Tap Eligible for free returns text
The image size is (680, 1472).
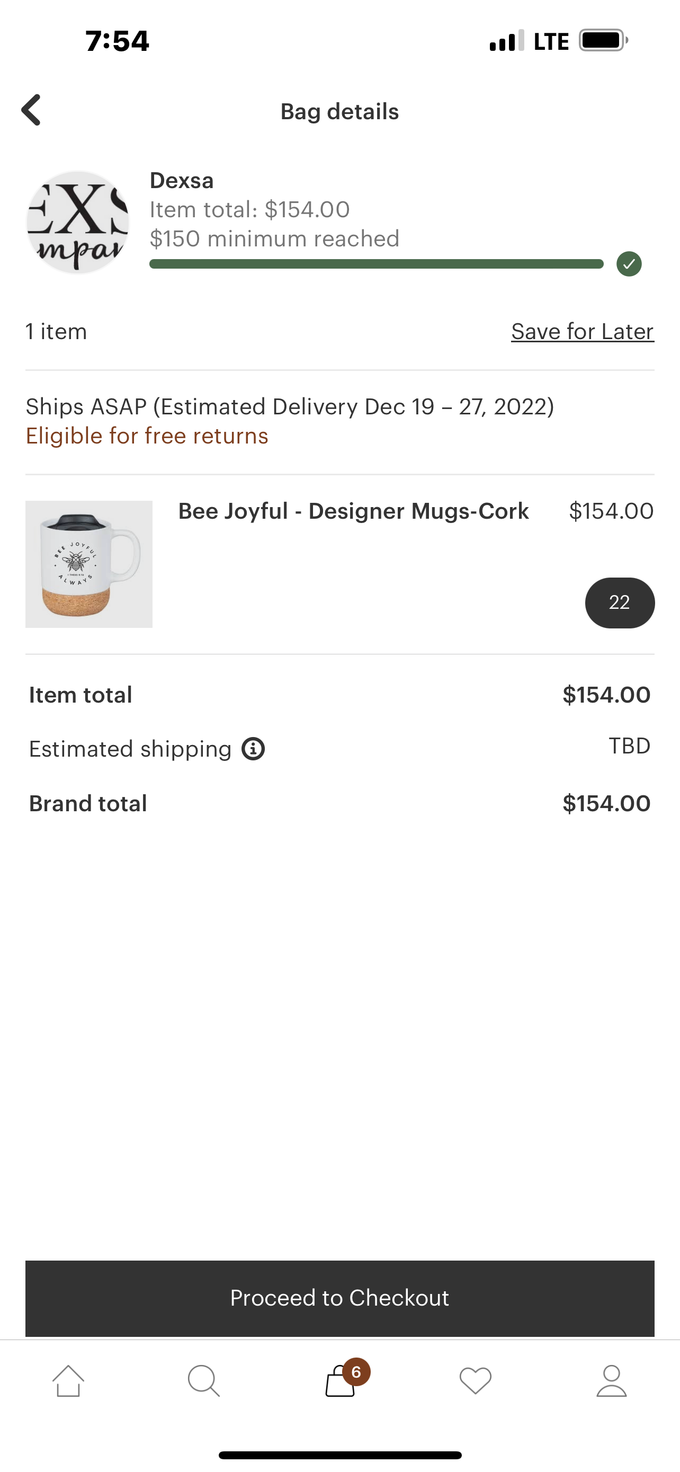[147, 436]
